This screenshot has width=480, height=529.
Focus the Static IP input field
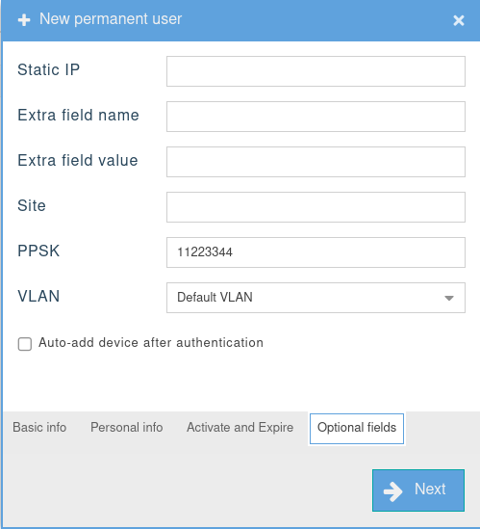tap(316, 71)
